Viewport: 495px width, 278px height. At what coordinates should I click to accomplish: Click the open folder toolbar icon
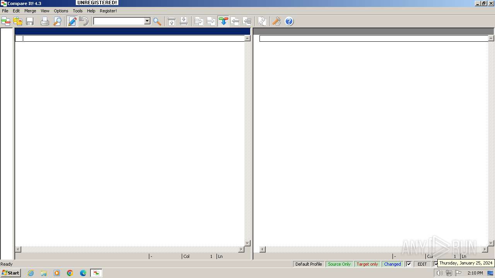[x=18, y=21]
